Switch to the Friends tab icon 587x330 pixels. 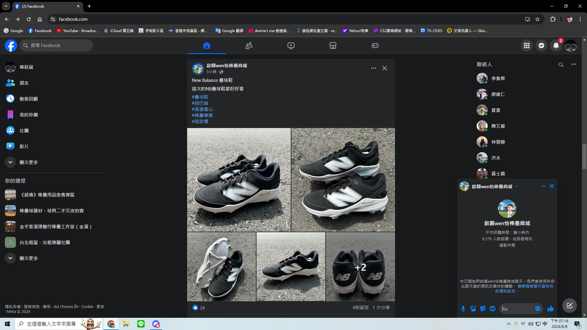click(x=249, y=45)
